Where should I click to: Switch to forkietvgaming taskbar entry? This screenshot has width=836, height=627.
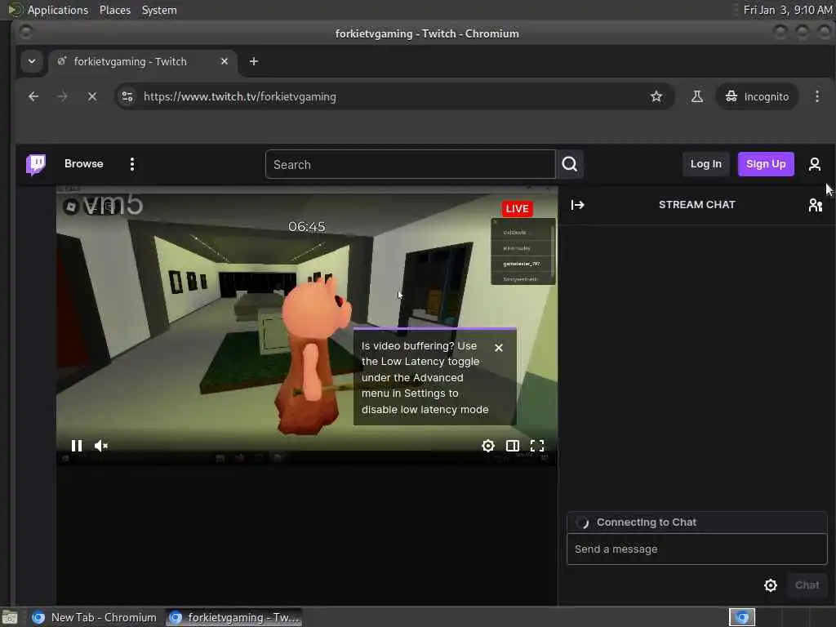tap(234, 617)
